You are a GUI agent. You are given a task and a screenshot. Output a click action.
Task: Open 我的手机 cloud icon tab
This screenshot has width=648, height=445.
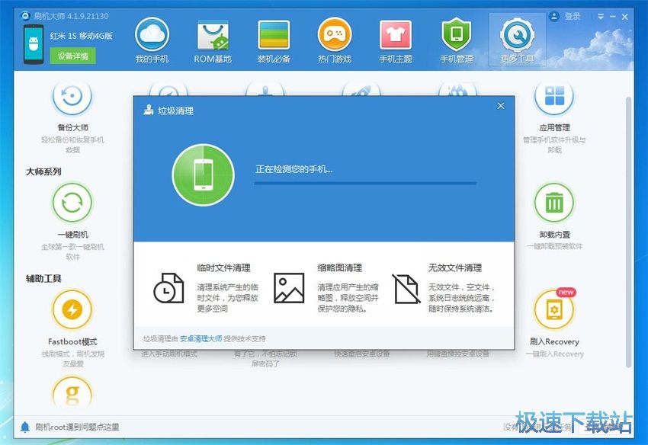click(x=152, y=35)
